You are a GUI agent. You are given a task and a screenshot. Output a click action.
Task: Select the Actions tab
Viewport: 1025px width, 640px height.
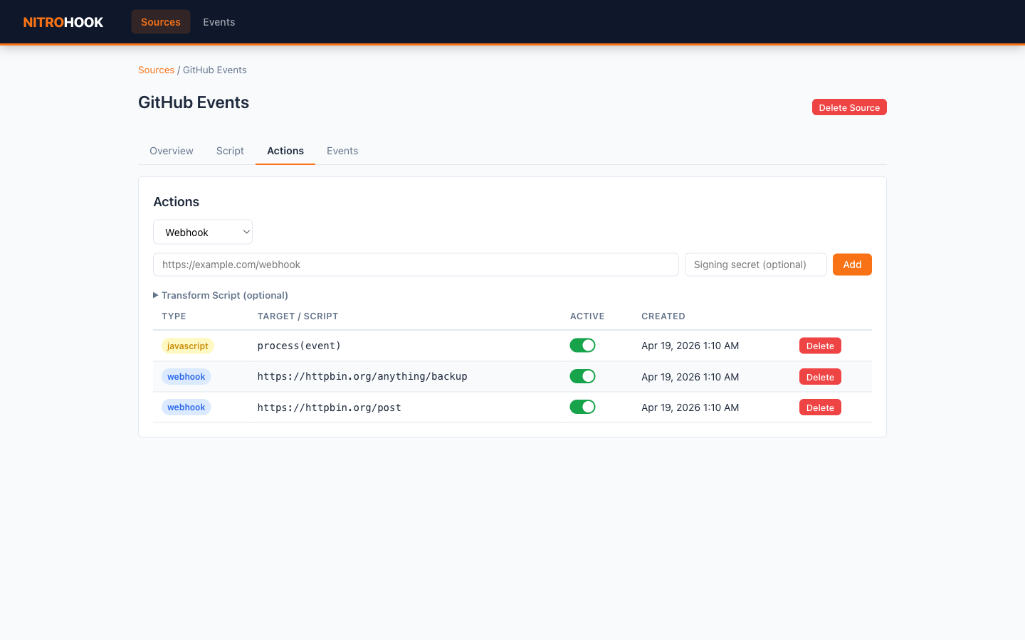[x=285, y=151]
